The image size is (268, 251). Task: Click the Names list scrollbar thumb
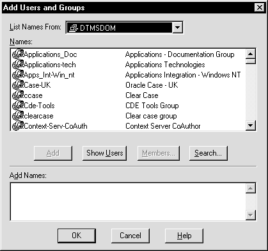[x=251, y=61]
